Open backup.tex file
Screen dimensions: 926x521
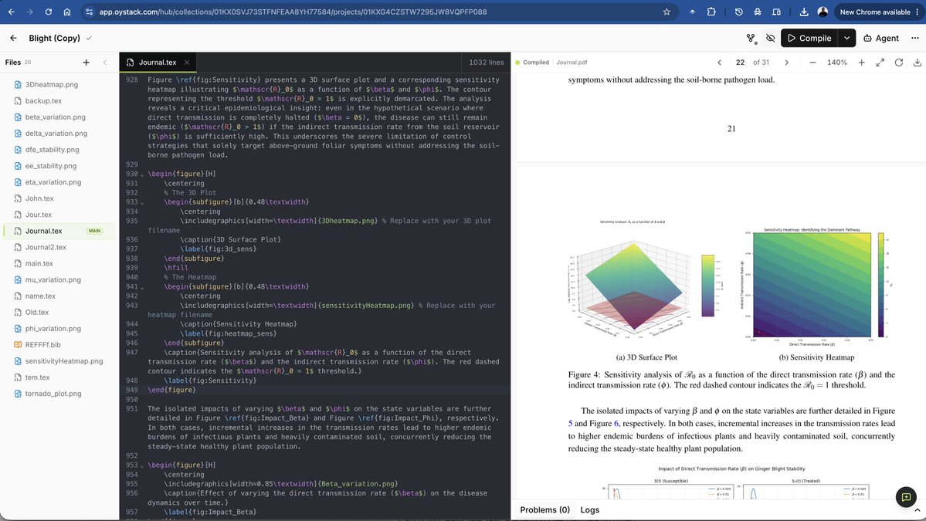point(43,101)
